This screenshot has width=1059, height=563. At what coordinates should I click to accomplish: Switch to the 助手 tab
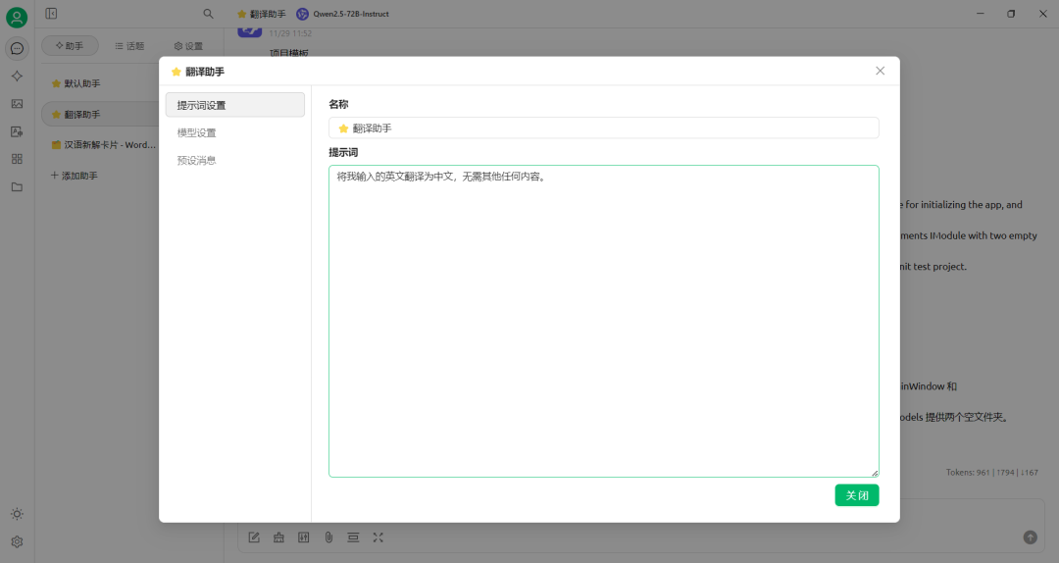point(70,46)
